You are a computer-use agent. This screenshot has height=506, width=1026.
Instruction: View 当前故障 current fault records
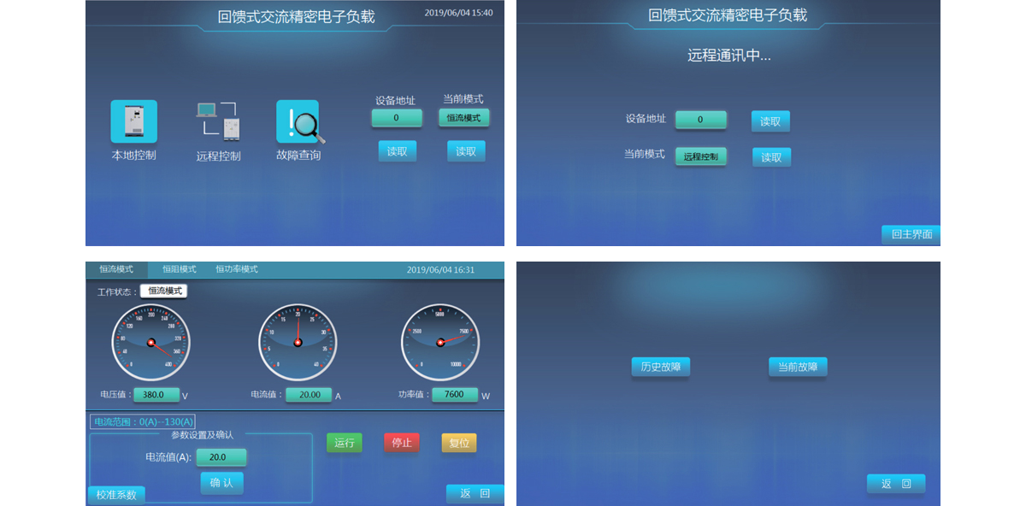[x=797, y=367]
